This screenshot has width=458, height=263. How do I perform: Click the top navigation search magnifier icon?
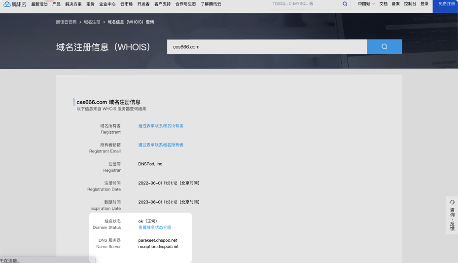[345, 4]
